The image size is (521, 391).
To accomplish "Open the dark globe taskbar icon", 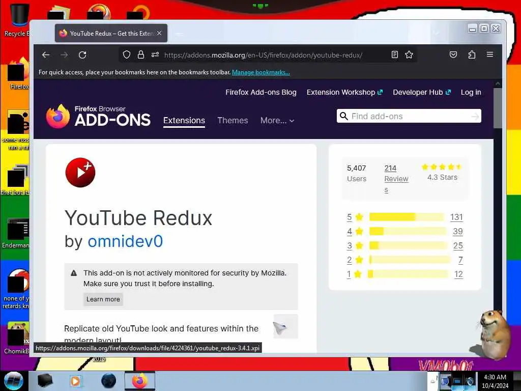I will coord(109,381).
